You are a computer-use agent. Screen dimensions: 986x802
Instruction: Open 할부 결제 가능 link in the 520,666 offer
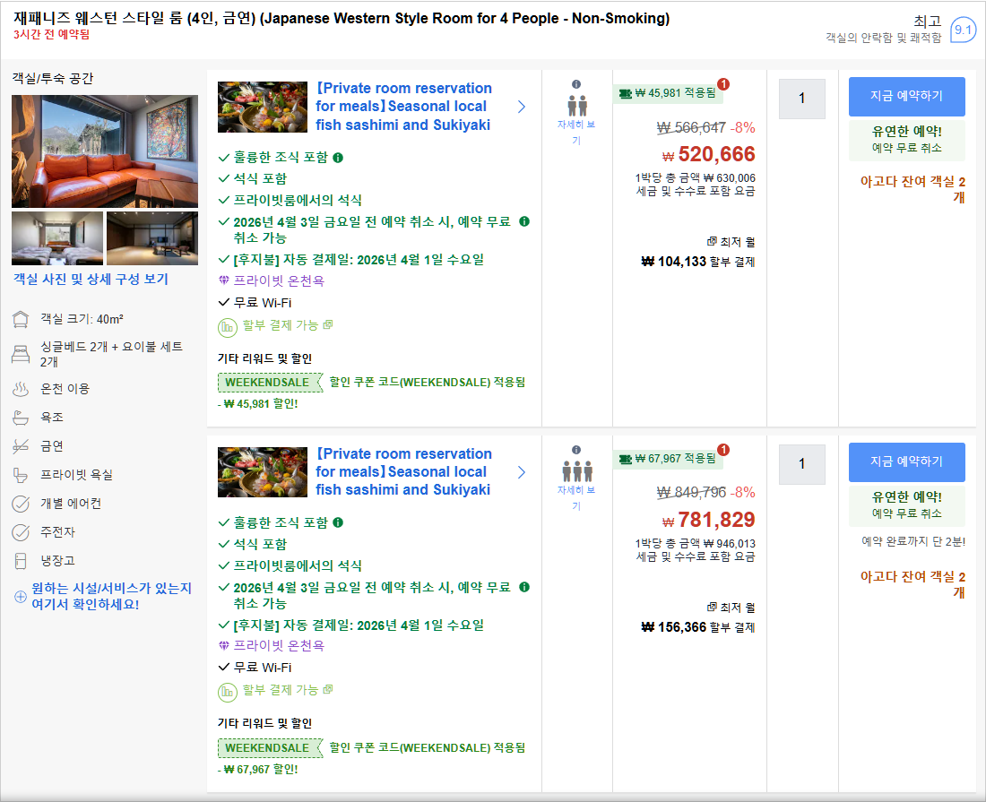point(288,325)
